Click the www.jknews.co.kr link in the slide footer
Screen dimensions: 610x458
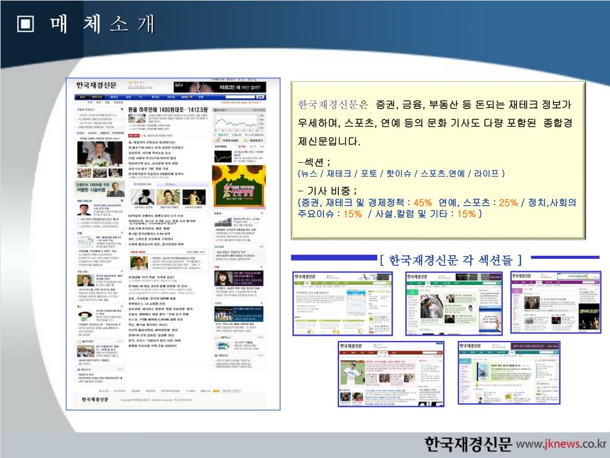coord(561,444)
